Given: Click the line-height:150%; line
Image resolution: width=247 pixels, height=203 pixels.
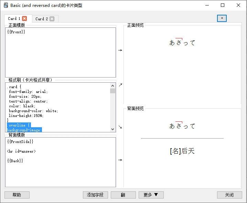Looking at the screenshot, I should [26, 116].
